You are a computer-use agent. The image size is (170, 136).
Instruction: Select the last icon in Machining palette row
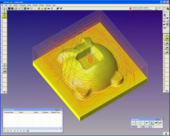[160, 123]
